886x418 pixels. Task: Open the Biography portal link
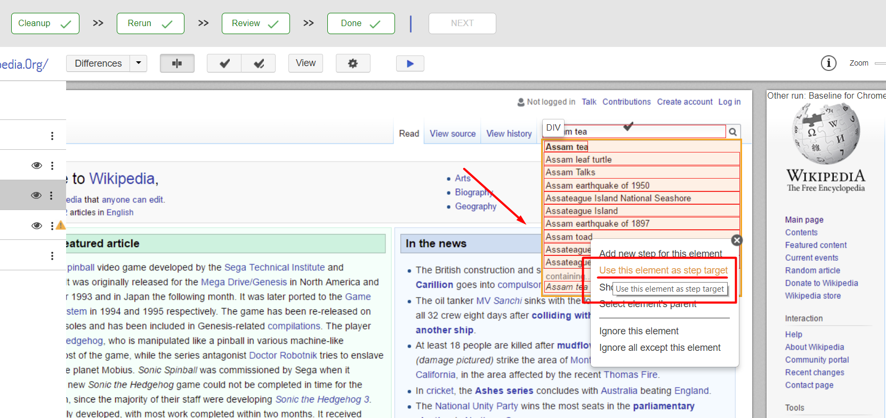474,192
